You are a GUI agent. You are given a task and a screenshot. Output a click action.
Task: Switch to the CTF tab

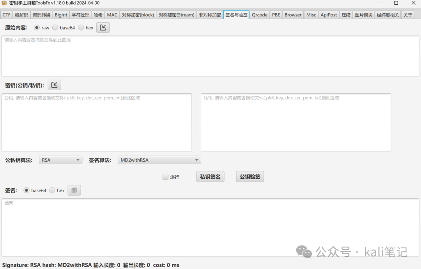6,14
